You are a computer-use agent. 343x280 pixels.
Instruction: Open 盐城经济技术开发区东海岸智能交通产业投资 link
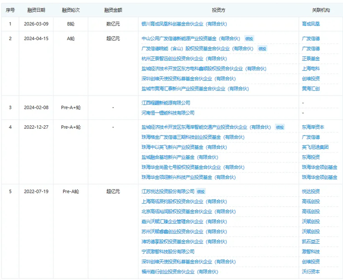coord(206,127)
